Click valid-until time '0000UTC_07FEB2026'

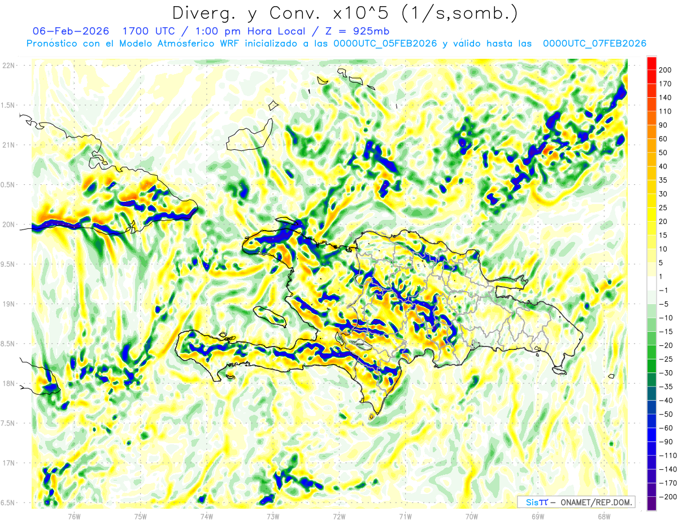pos(594,44)
